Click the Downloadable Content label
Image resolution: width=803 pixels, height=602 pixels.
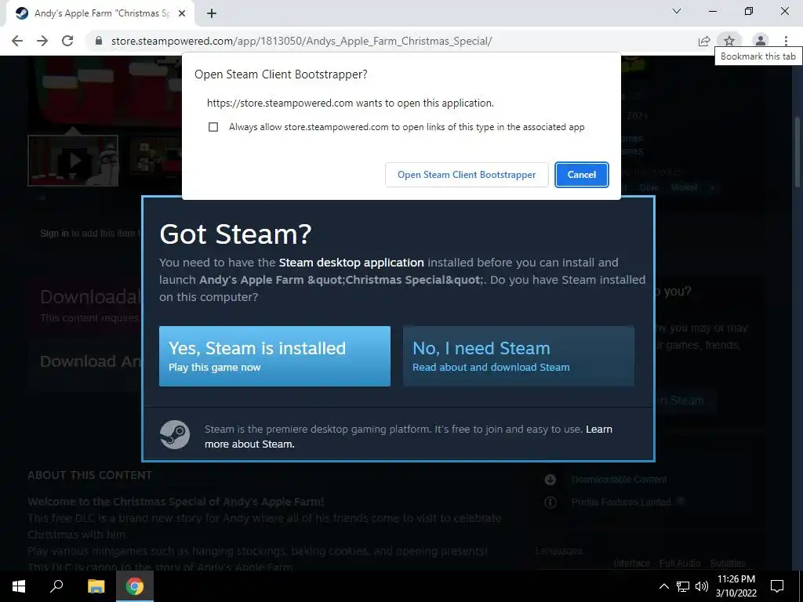tap(620, 480)
